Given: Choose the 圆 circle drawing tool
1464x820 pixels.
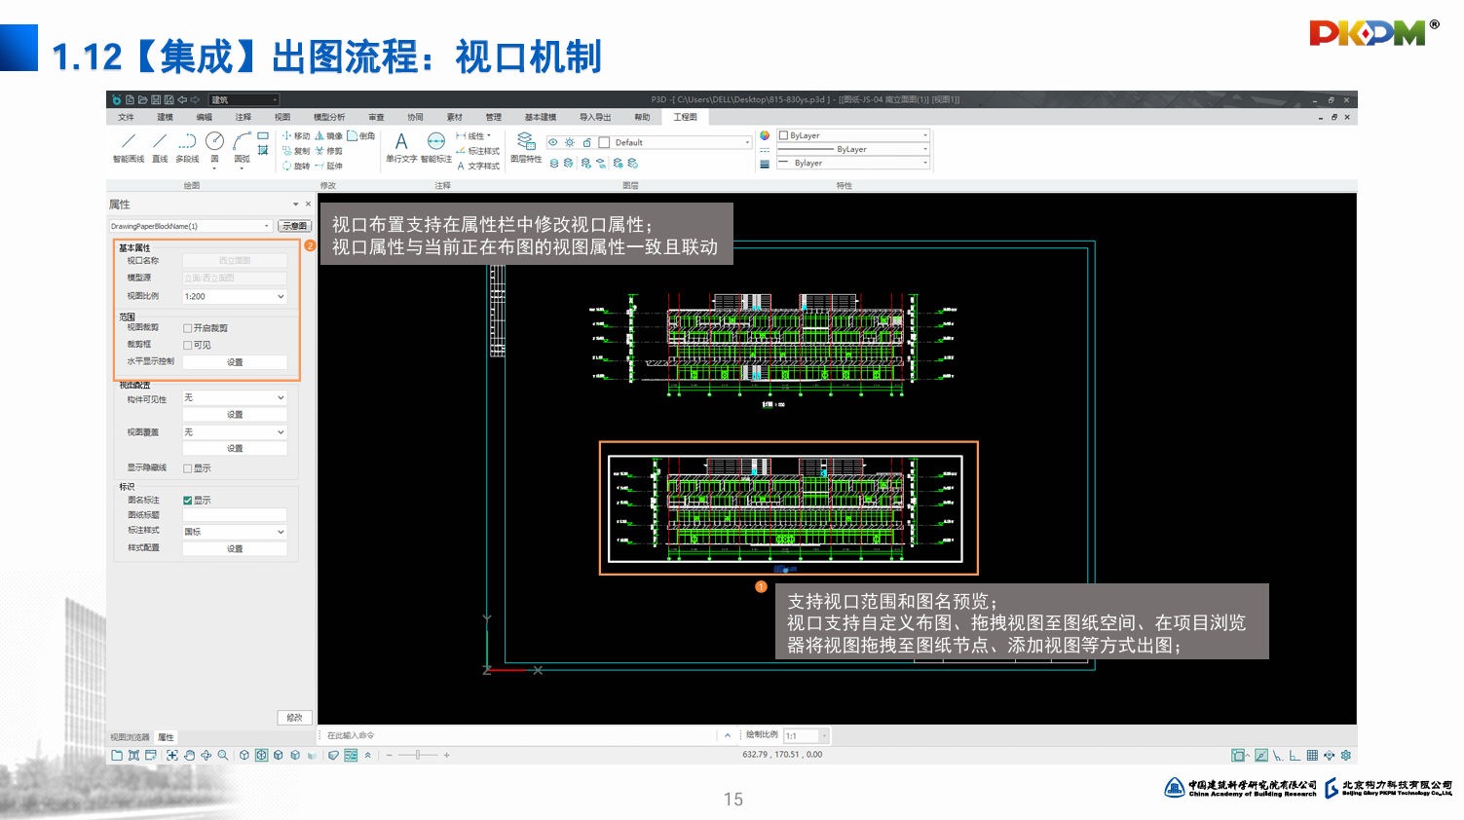Looking at the screenshot, I should (x=214, y=146).
